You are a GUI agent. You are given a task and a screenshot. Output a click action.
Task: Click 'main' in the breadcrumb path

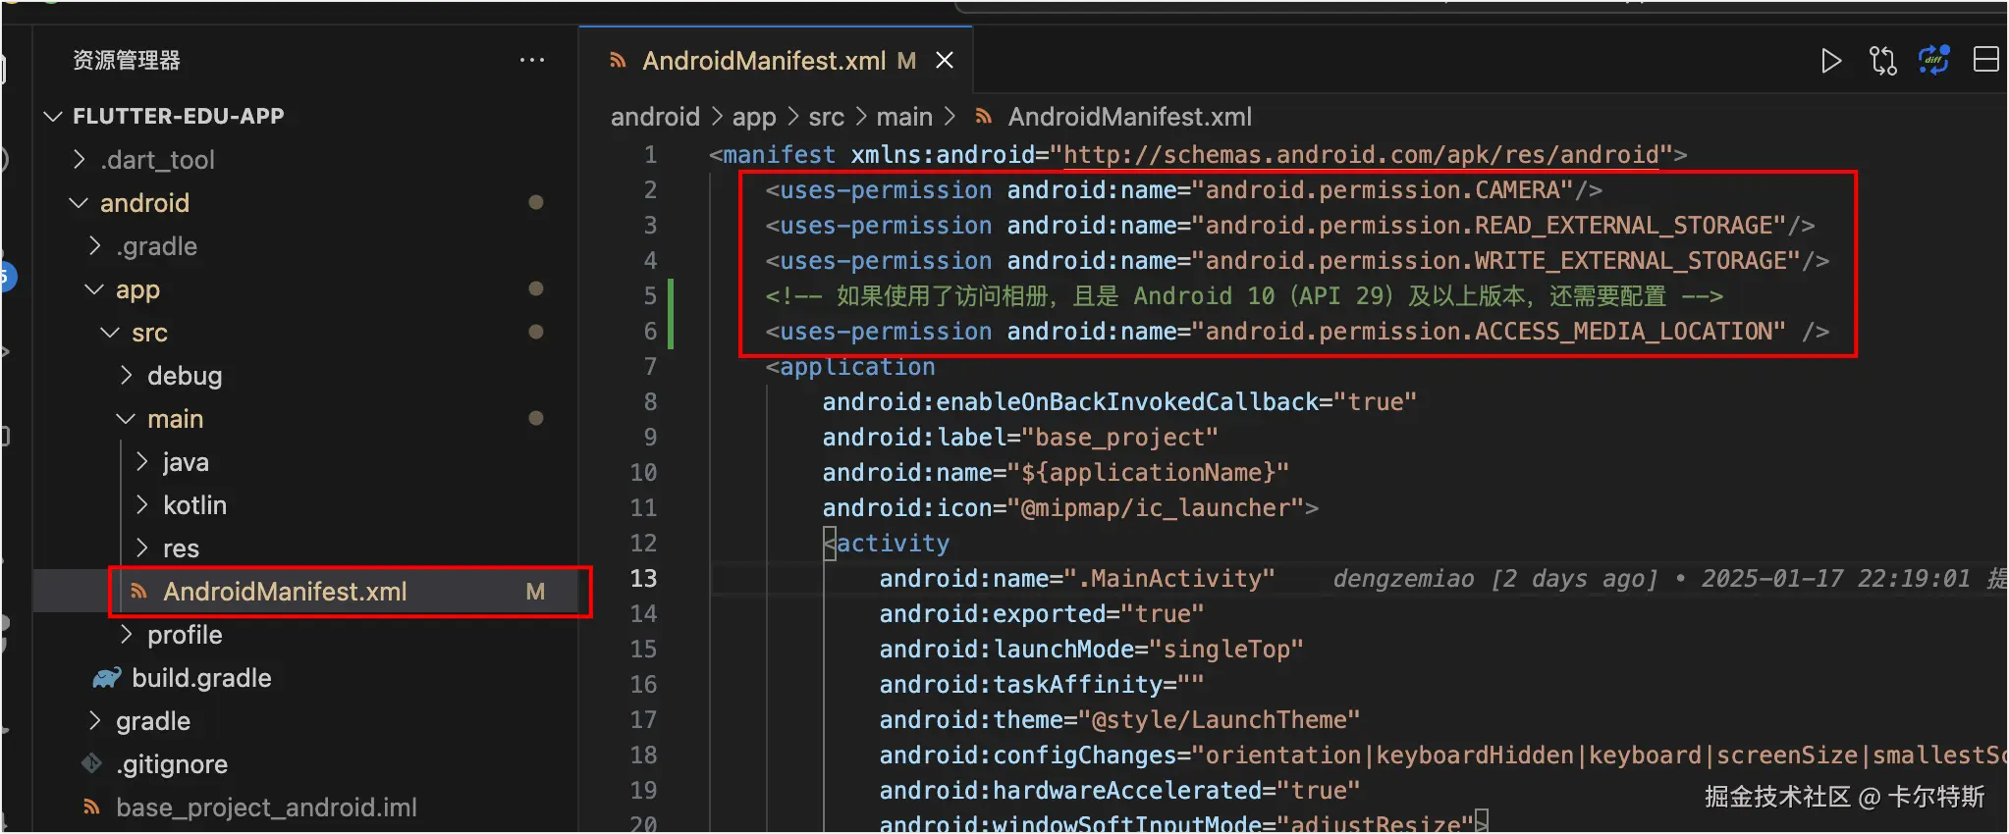click(904, 117)
